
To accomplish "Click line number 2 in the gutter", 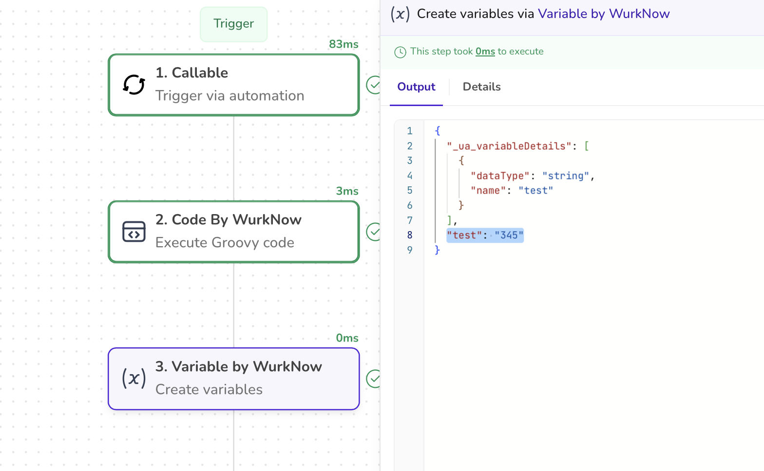I will click(x=410, y=146).
